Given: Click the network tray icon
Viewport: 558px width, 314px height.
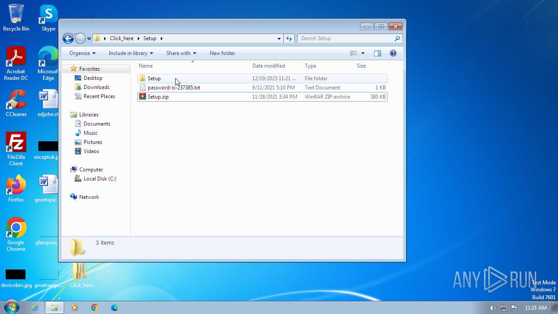Looking at the screenshot, I should tap(503, 308).
